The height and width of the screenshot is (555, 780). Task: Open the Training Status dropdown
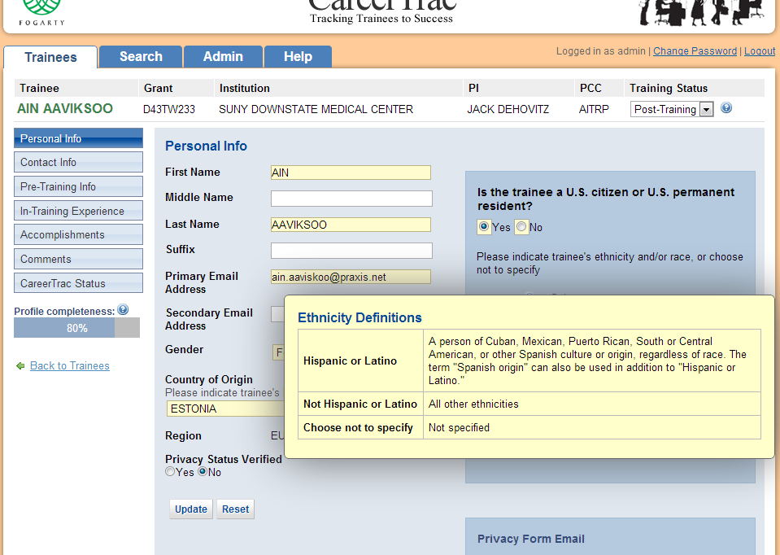672,109
